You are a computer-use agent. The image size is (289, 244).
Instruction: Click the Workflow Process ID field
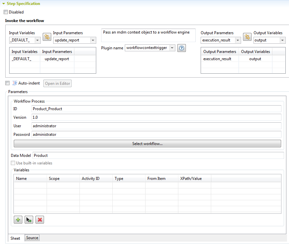click(156, 109)
